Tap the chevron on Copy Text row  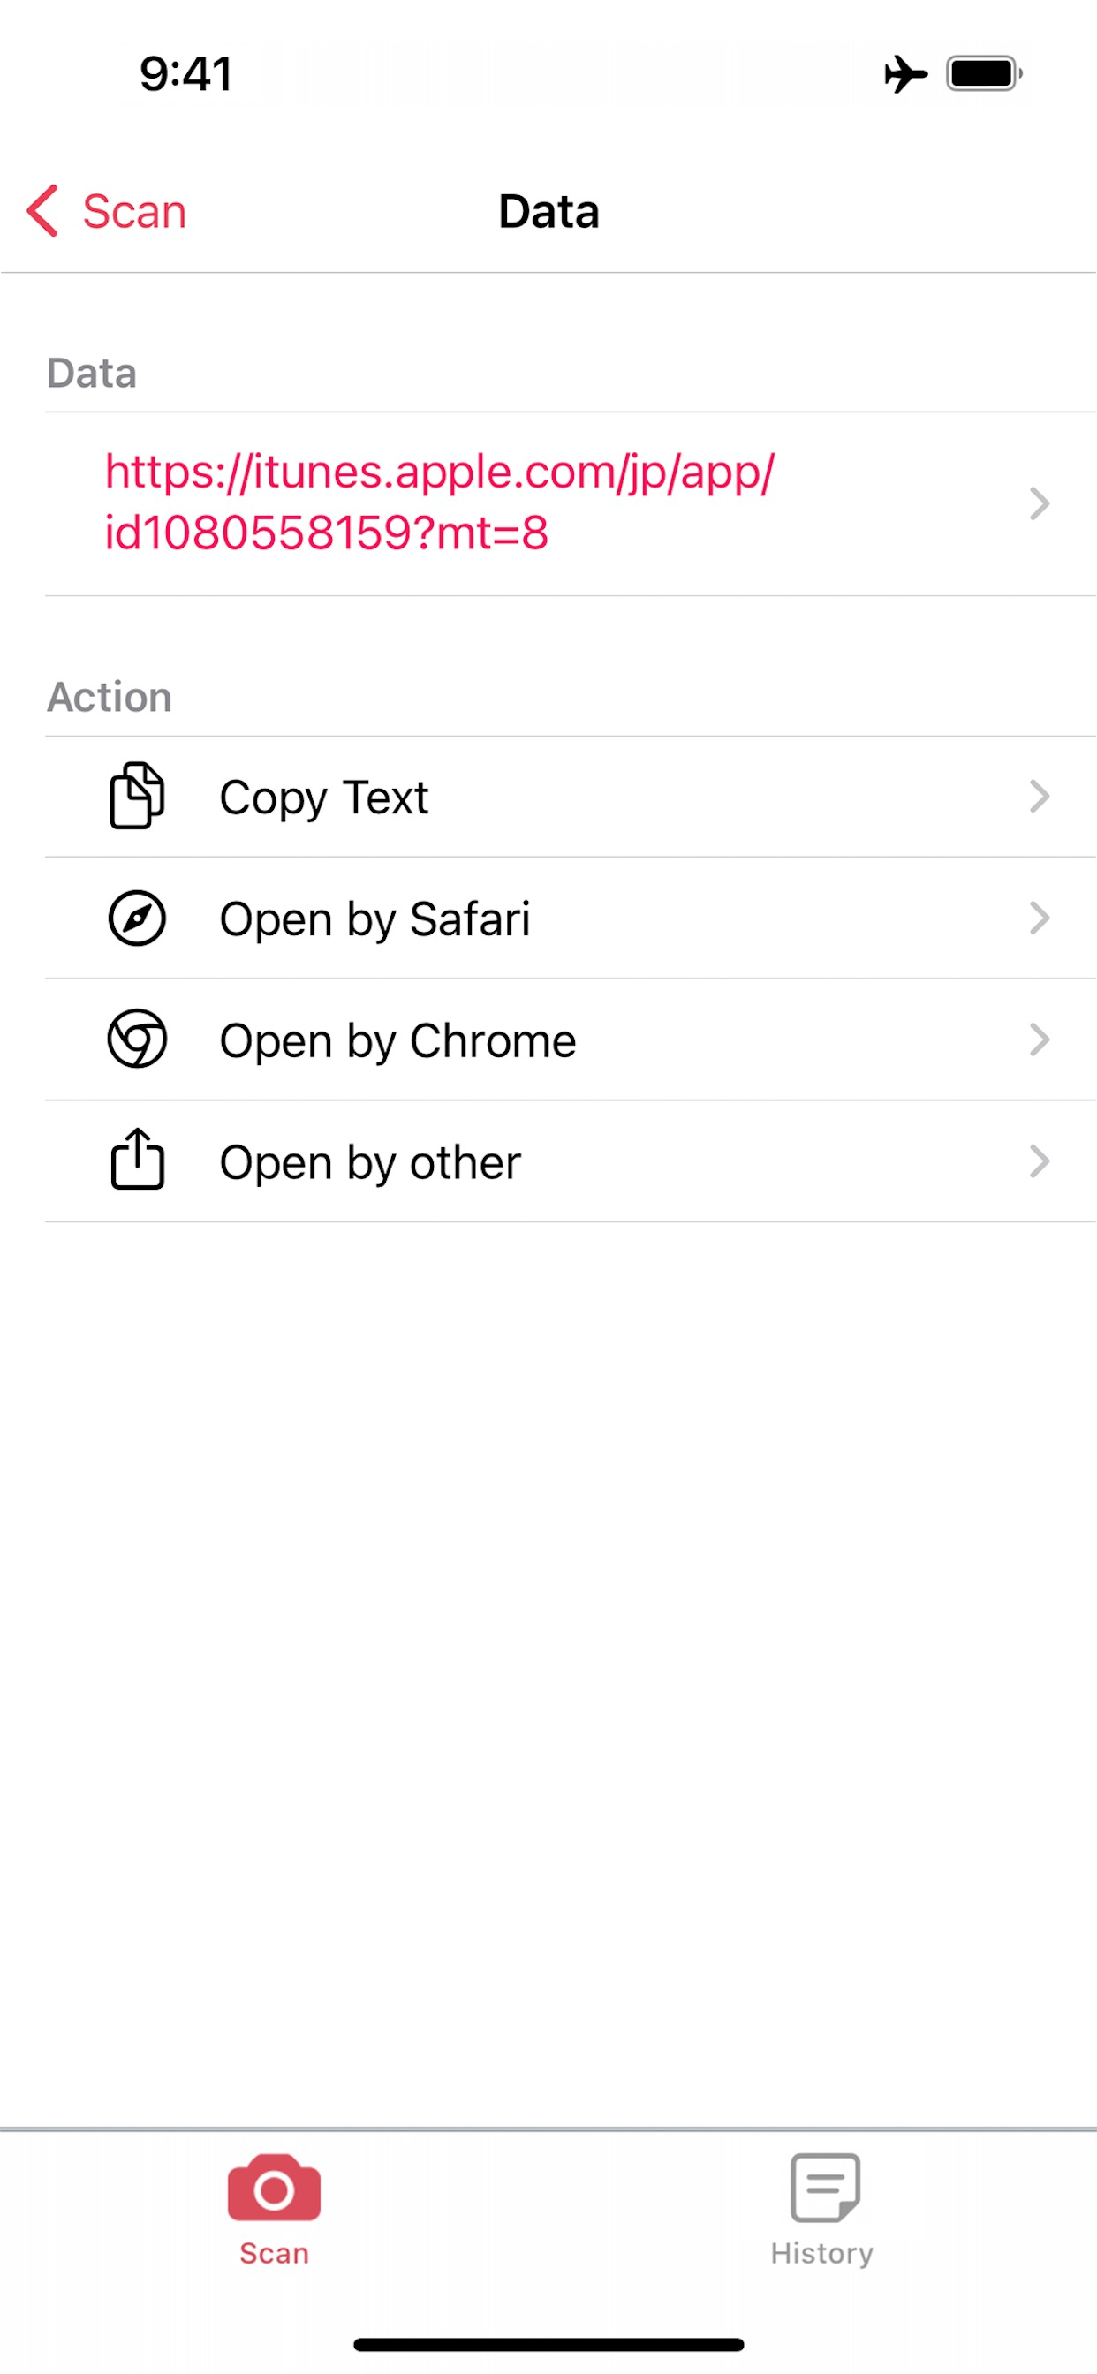tap(1039, 797)
